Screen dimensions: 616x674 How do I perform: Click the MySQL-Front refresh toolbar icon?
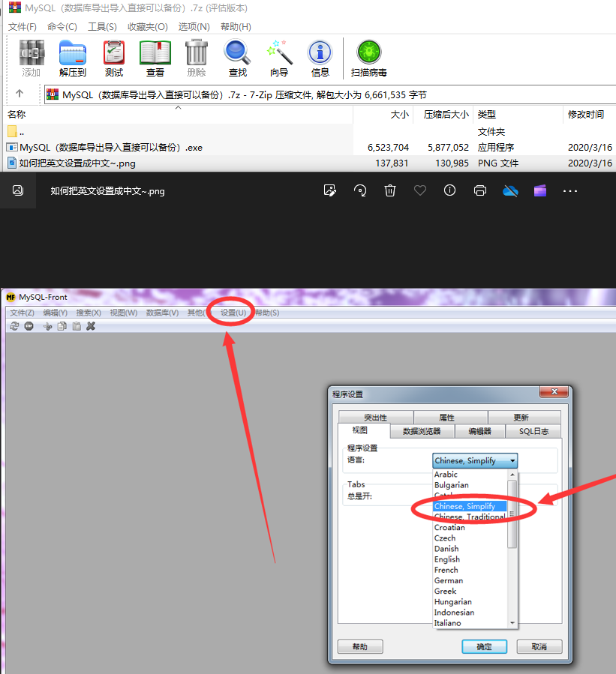(x=14, y=326)
